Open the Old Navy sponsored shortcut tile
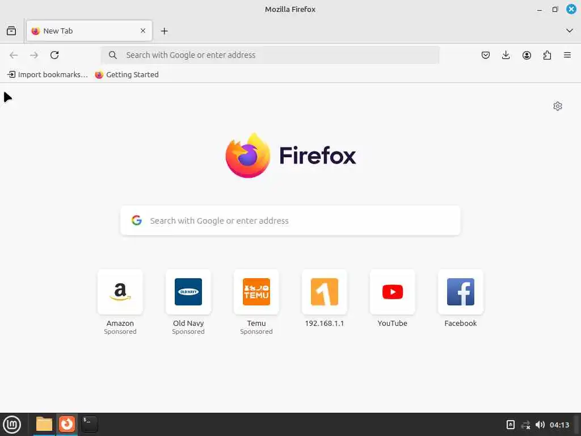Viewport: 581px width, 436px height. click(188, 292)
